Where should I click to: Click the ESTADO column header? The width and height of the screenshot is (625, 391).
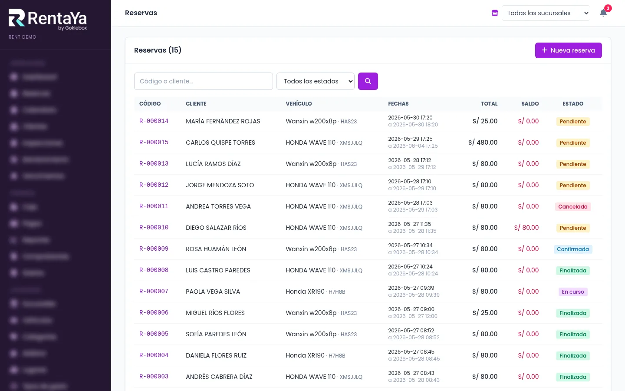(573, 104)
